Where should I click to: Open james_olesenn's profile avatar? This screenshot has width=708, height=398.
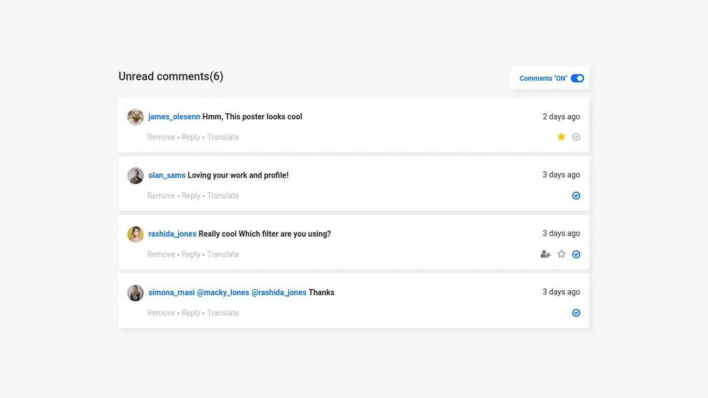click(x=135, y=117)
